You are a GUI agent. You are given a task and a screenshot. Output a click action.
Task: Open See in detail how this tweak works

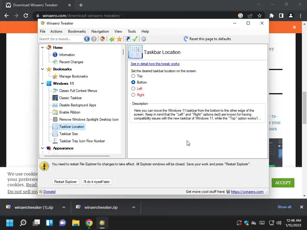pos(155,64)
